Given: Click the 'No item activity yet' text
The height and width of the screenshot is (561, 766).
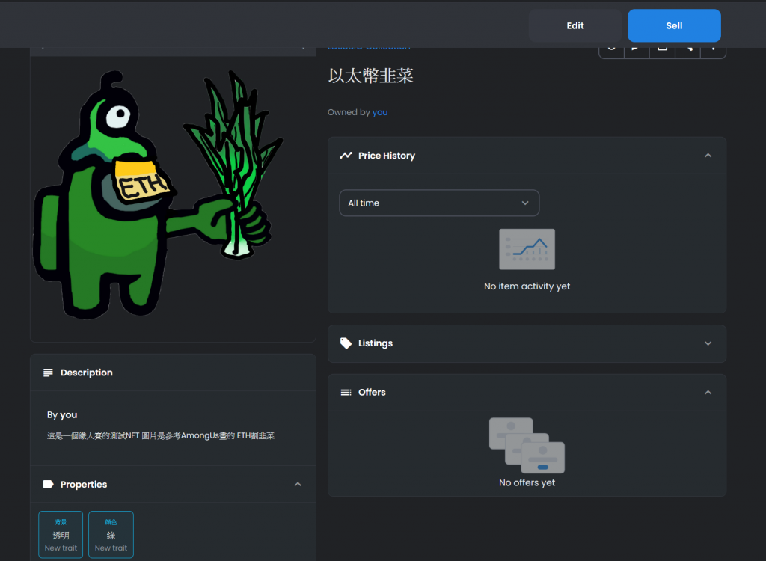Looking at the screenshot, I should pyautogui.click(x=527, y=286).
